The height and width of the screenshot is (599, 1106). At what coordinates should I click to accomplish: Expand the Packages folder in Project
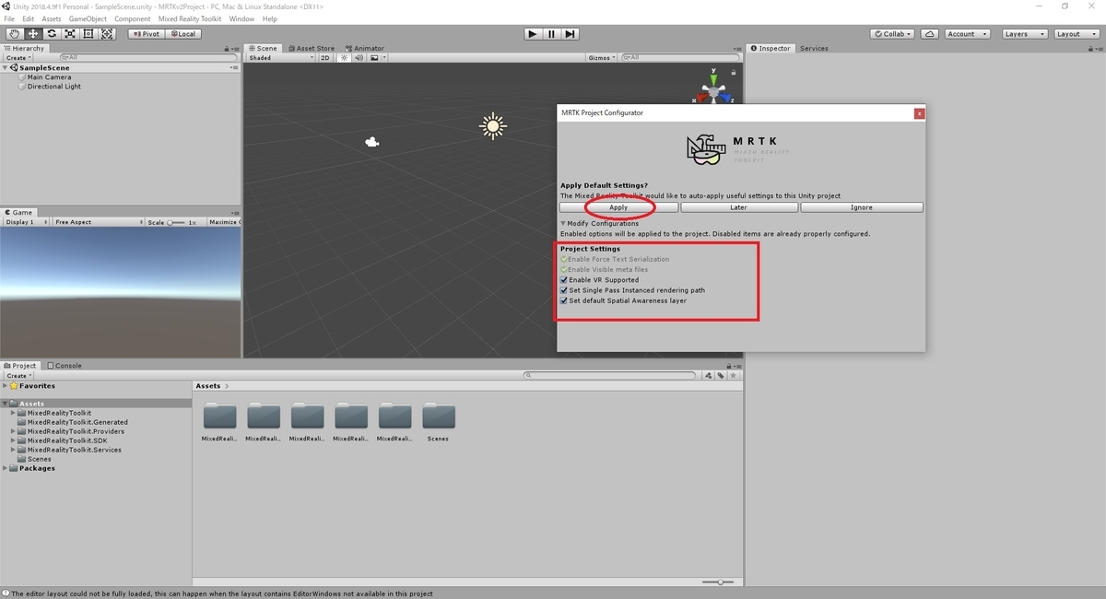[x=6, y=468]
